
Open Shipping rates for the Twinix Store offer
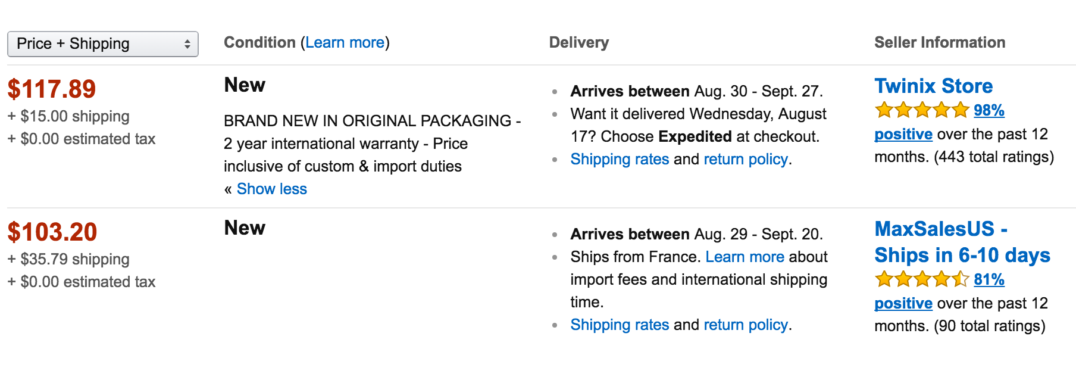point(620,159)
